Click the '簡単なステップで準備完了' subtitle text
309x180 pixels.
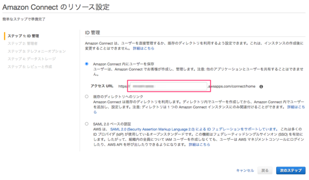click(x=24, y=19)
